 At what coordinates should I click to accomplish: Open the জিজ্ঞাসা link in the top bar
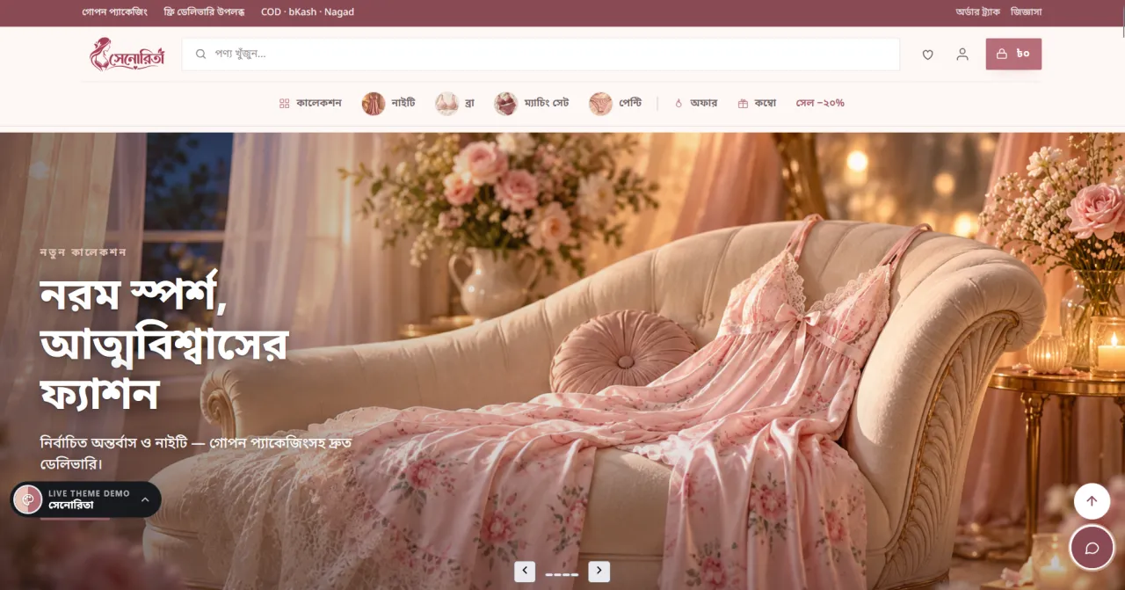pyautogui.click(x=1026, y=12)
